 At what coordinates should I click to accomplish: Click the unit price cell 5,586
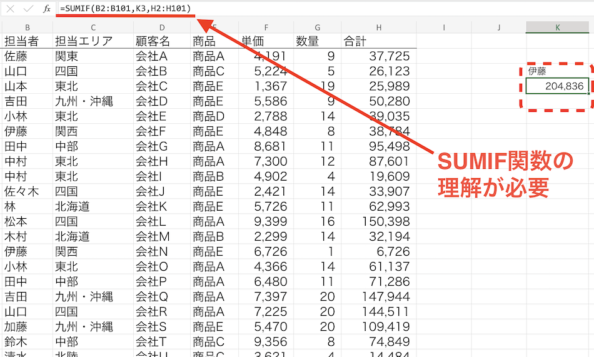(x=266, y=101)
